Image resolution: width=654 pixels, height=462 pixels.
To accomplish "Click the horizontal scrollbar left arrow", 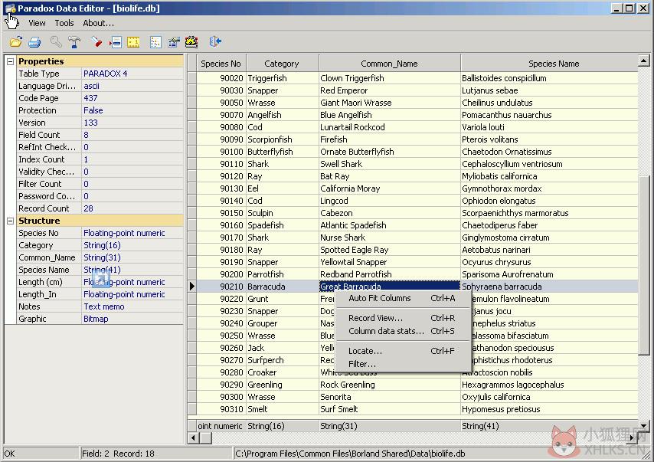I will [x=193, y=437].
